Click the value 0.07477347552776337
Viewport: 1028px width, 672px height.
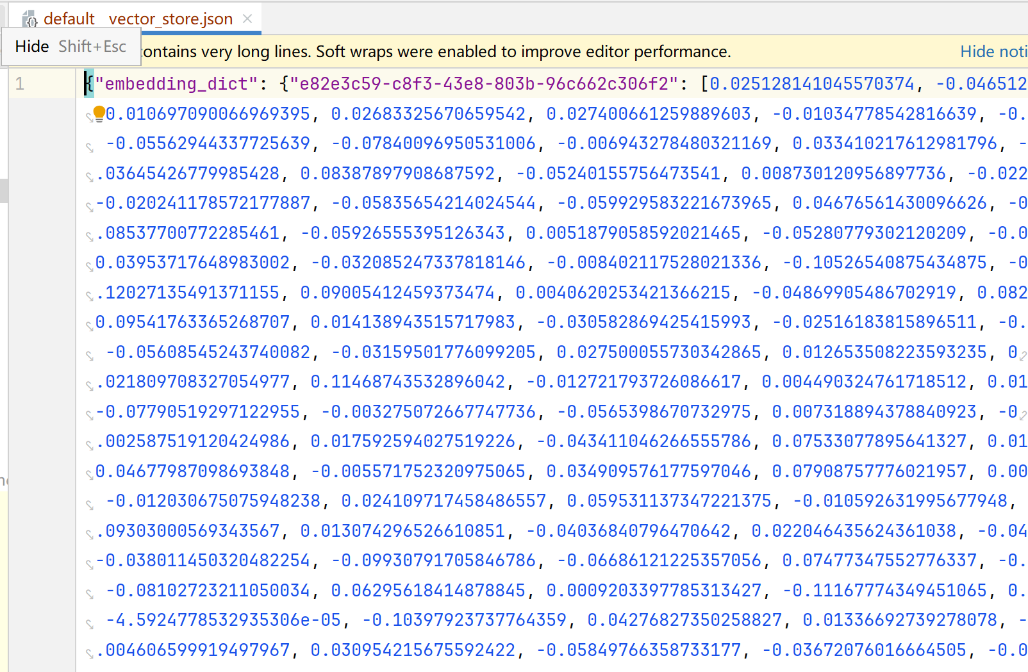point(880,561)
